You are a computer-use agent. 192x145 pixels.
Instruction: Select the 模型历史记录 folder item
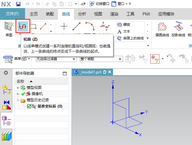pos(38,100)
